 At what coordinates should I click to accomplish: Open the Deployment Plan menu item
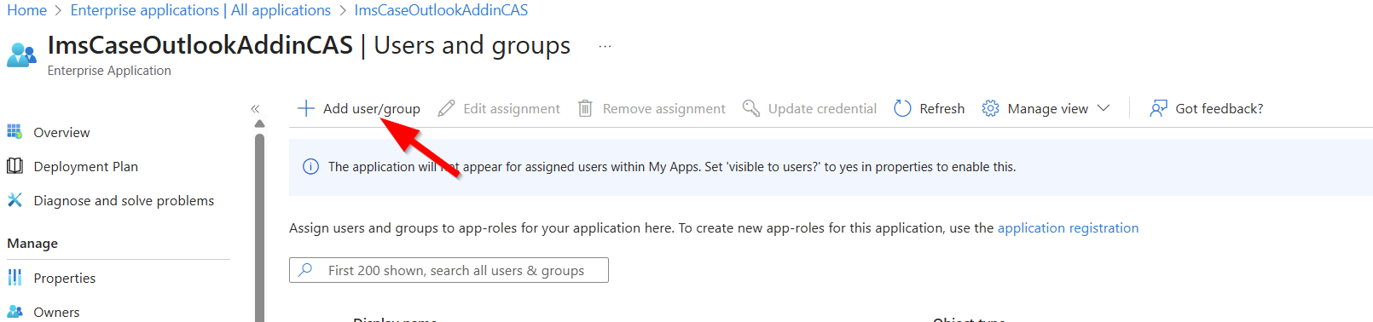pyautogui.click(x=86, y=166)
